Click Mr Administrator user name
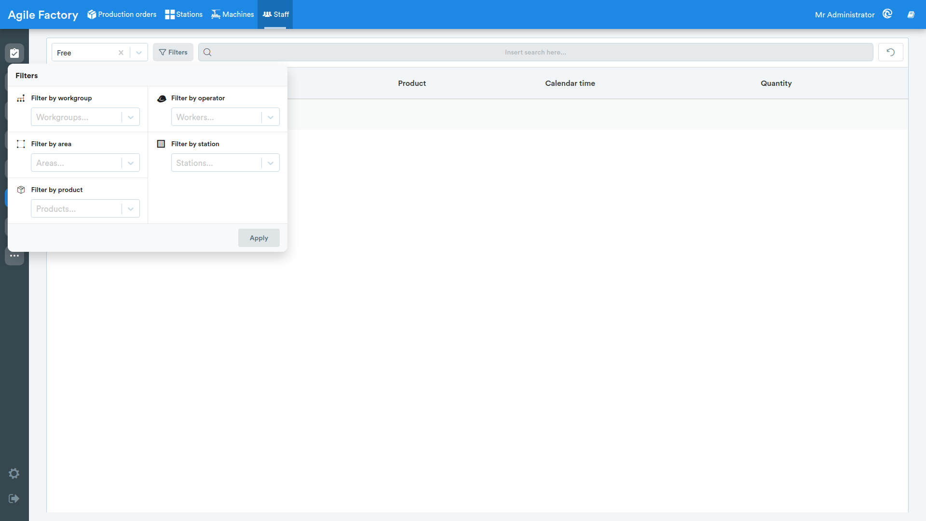 coord(844,14)
